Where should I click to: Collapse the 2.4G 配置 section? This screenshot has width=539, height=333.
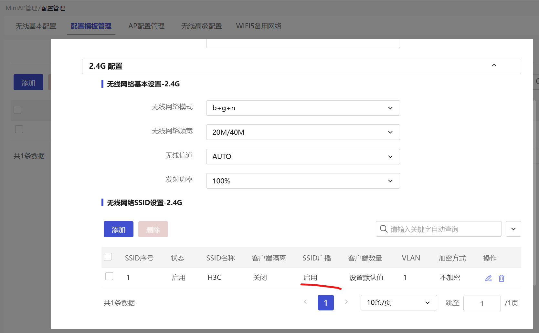click(494, 65)
